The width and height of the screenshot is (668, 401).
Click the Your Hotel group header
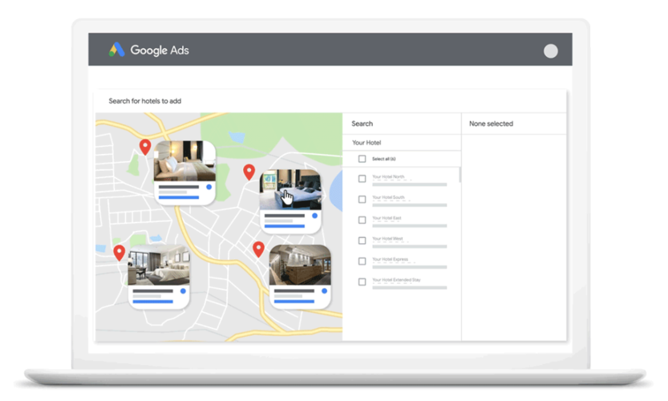367,143
